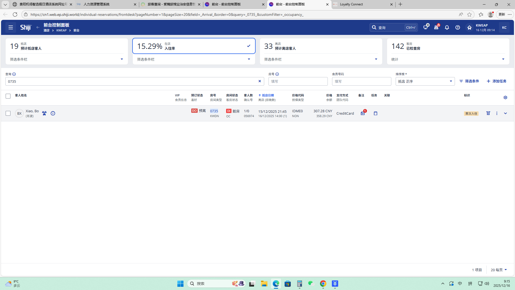Select the 预计抵店客人 arrivals card
The image size is (515, 290).
coord(67,46)
